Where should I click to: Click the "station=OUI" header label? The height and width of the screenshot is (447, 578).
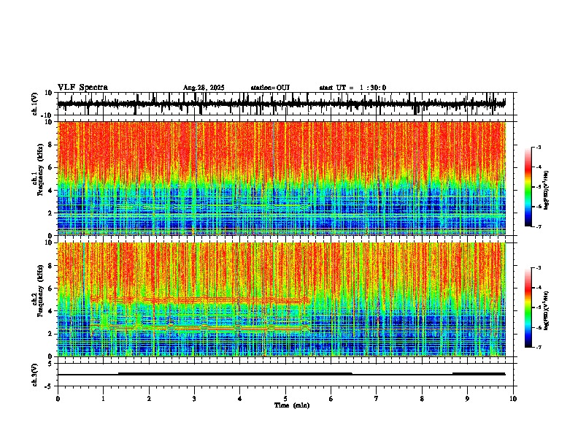[x=270, y=88]
